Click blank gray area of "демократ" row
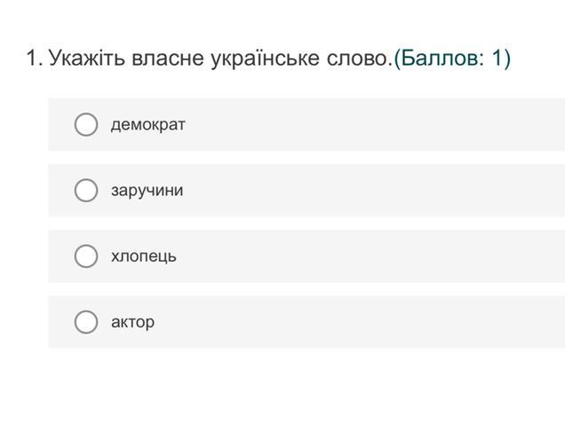565x424 pixels. click(373, 124)
